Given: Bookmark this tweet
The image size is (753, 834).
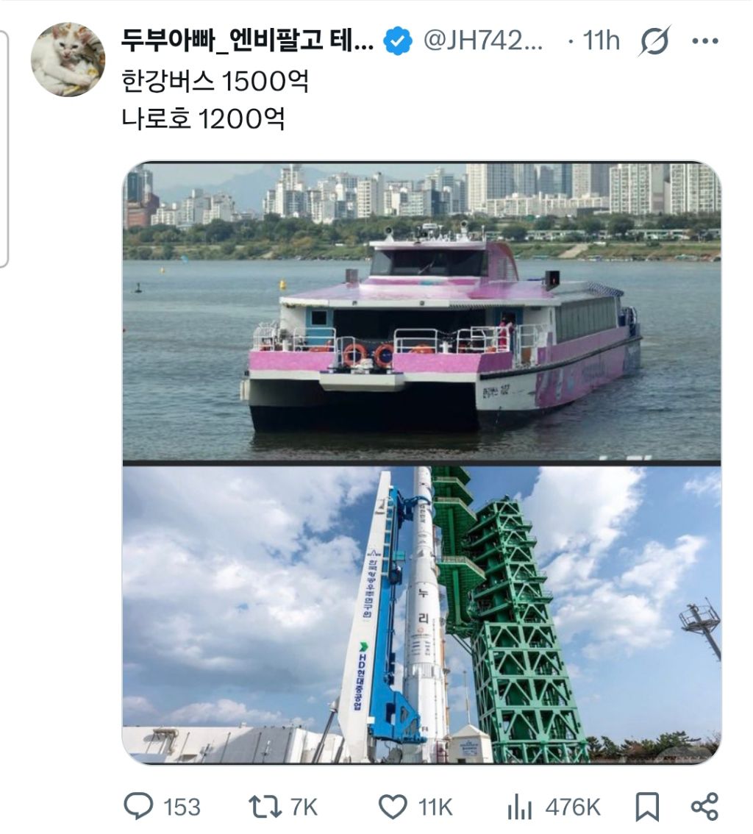Looking at the screenshot, I should point(647,807).
